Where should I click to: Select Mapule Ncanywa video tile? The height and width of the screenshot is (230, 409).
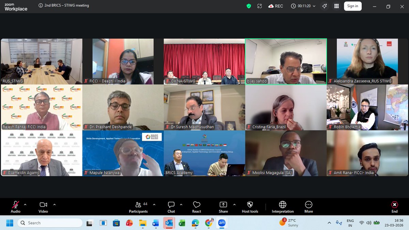coord(123,153)
